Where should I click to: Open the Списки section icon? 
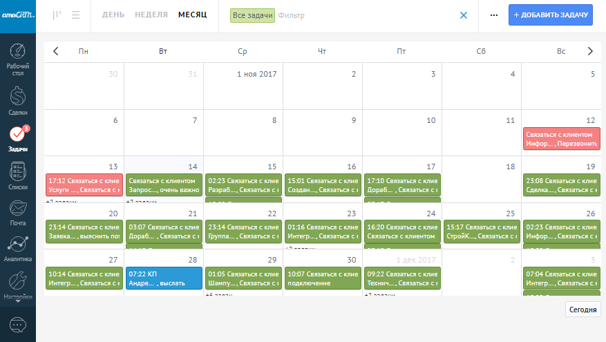click(x=18, y=171)
